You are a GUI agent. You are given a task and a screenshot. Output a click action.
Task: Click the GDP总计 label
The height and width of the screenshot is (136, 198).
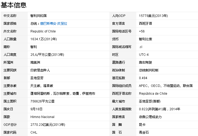coord(10,125)
